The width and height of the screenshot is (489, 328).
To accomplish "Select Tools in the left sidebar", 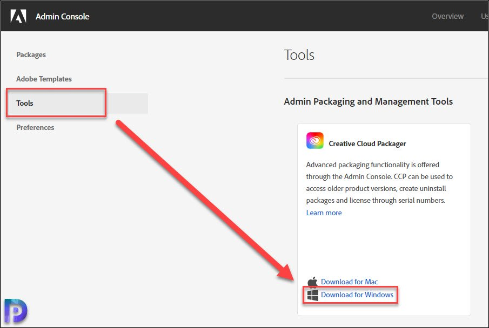I will pos(25,103).
